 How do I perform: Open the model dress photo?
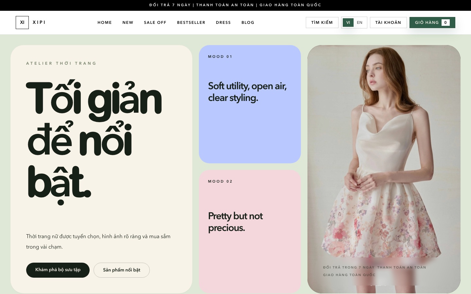click(384, 169)
